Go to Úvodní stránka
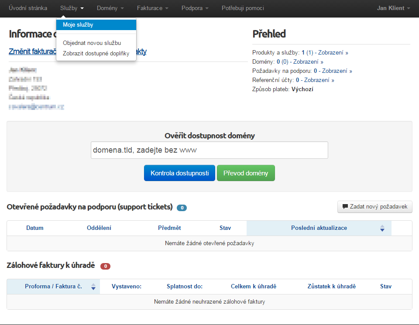 coord(28,8)
